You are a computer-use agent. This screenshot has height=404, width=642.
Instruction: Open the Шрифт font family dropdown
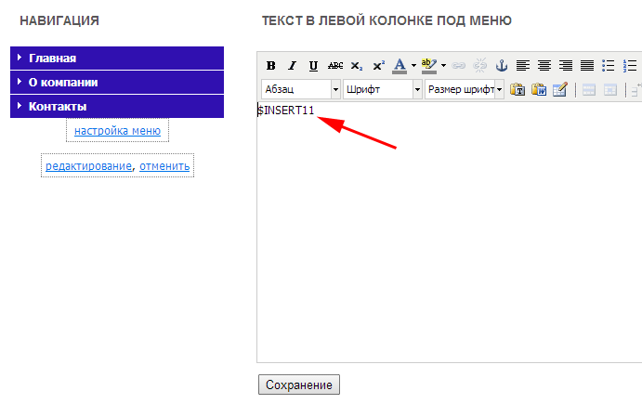[x=383, y=90]
